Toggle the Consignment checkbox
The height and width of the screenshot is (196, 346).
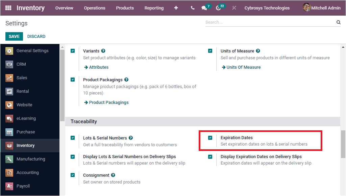(x=73, y=175)
